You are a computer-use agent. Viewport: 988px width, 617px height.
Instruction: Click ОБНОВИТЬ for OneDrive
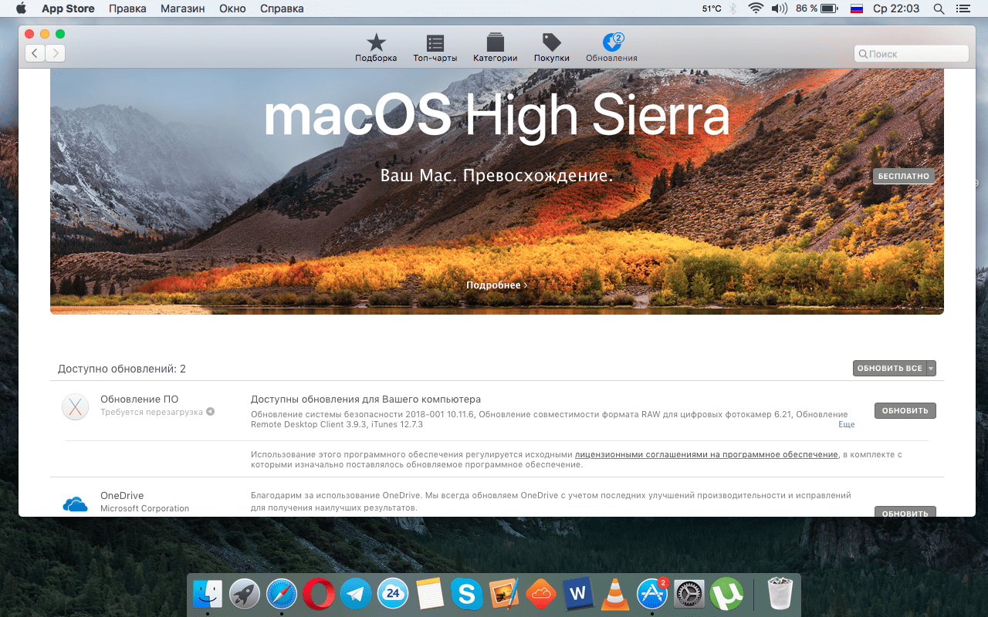click(905, 512)
